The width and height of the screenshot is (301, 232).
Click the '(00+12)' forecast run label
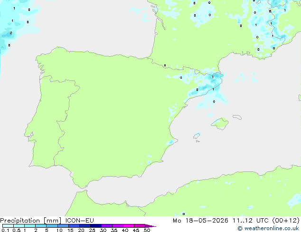click(x=285, y=221)
